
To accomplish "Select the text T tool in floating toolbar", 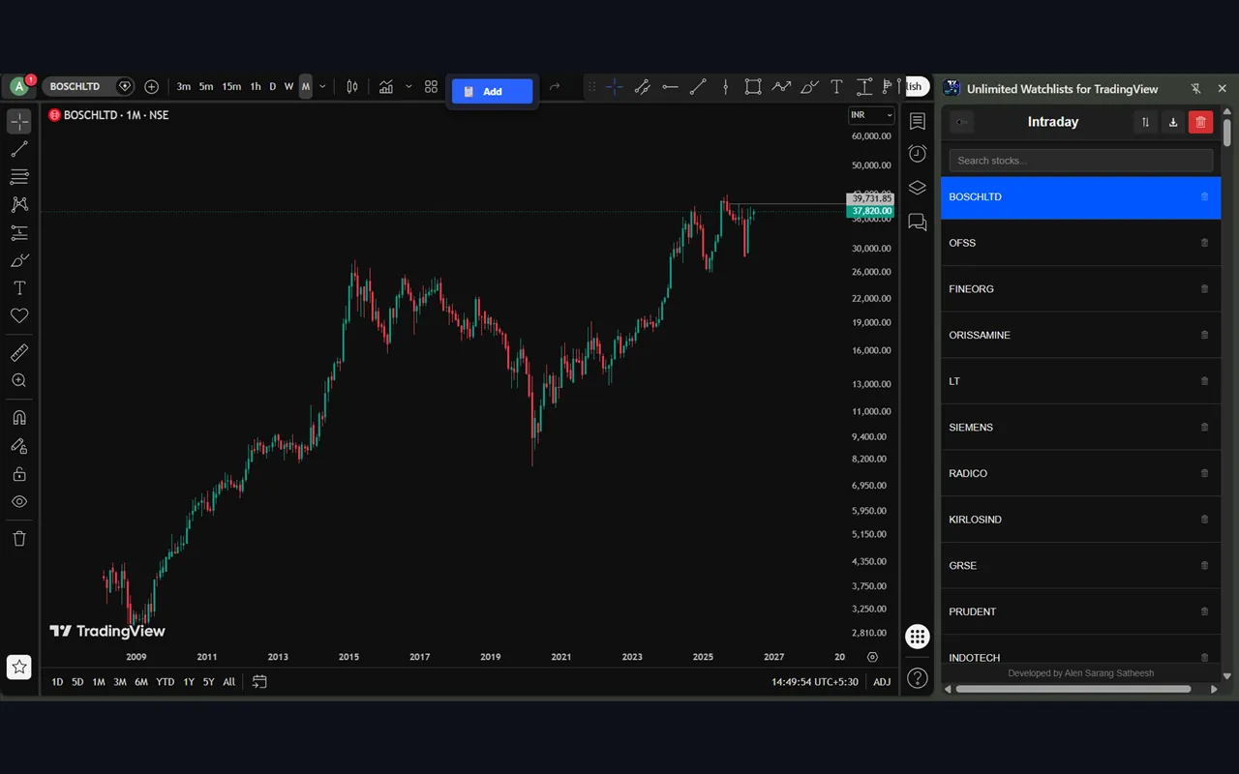I will click(x=836, y=87).
